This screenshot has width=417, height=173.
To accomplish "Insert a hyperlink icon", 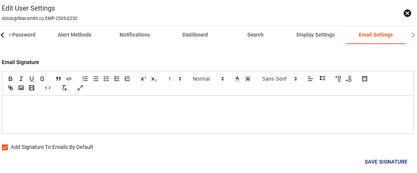I will coord(11,88).
